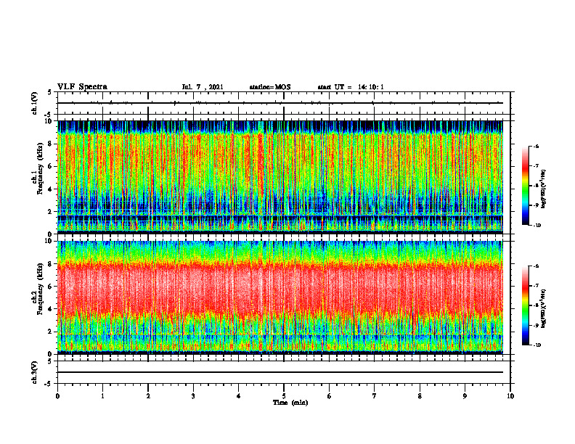575x444 pixels.
Task: Click time axis tick label "1"
Action: (102, 396)
